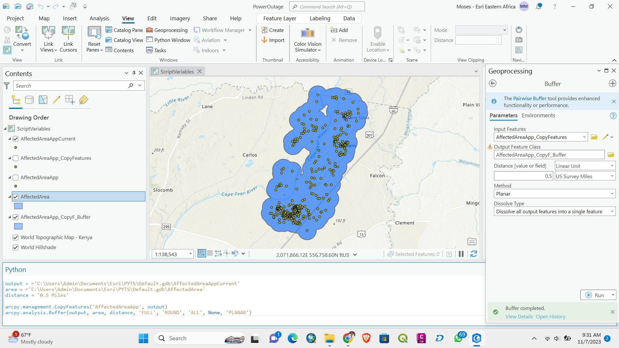Open the Geoprocessing pane from ribbon
The height and width of the screenshot is (348, 619).
pos(167,30)
